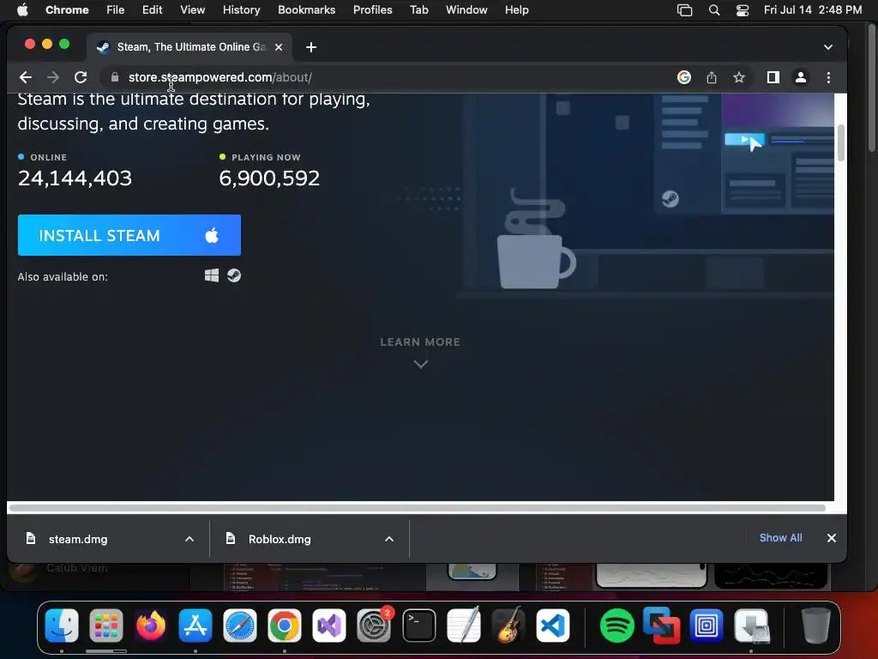Open the App Store from the Dock
This screenshot has height=659, width=878.
click(x=195, y=626)
